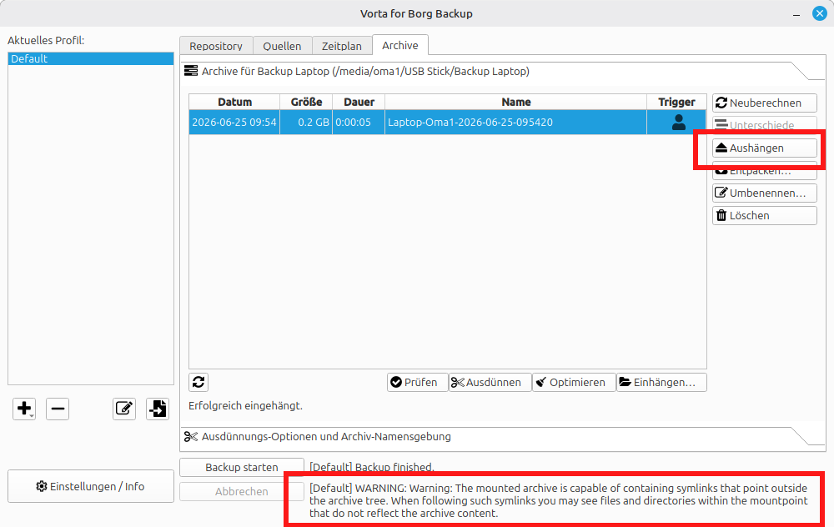
Task: Click the eject icon on Aushängen
Action: [x=721, y=148]
